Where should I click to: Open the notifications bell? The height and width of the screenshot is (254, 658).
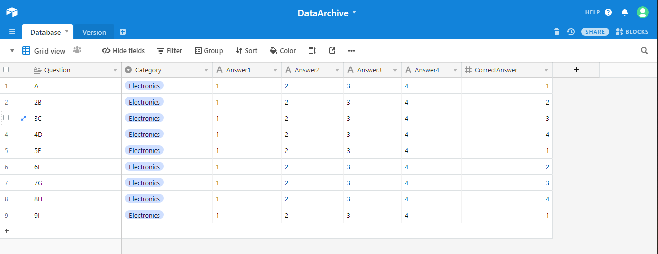tap(625, 12)
